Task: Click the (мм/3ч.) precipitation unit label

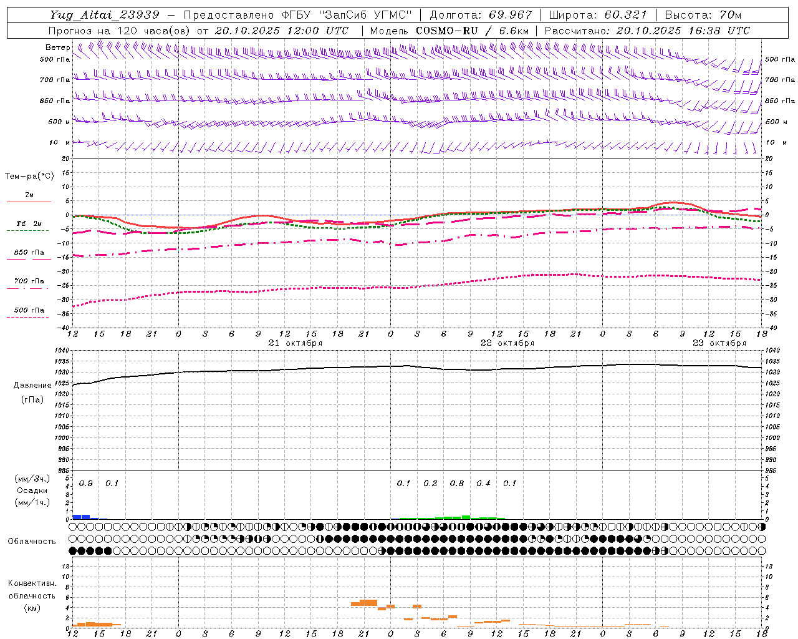Action: (x=32, y=479)
